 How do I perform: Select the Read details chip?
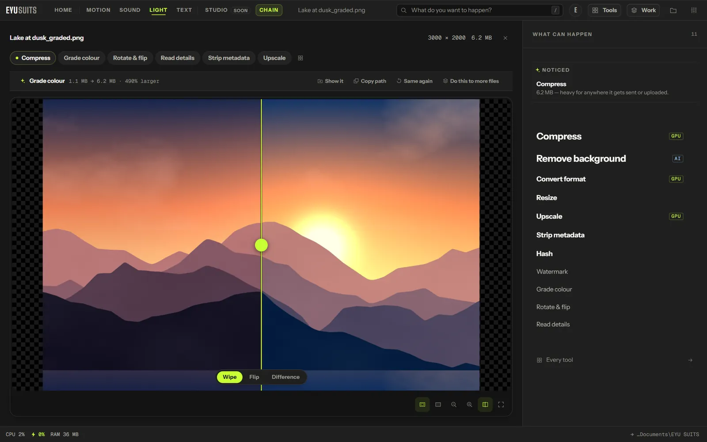[178, 58]
